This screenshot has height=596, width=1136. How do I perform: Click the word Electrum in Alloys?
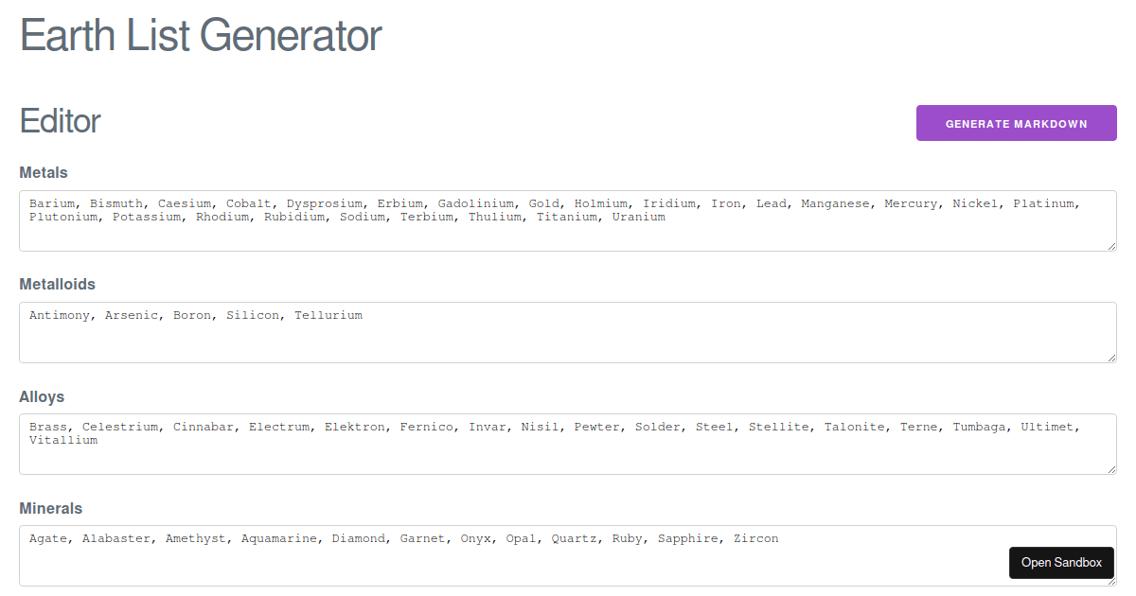(279, 426)
